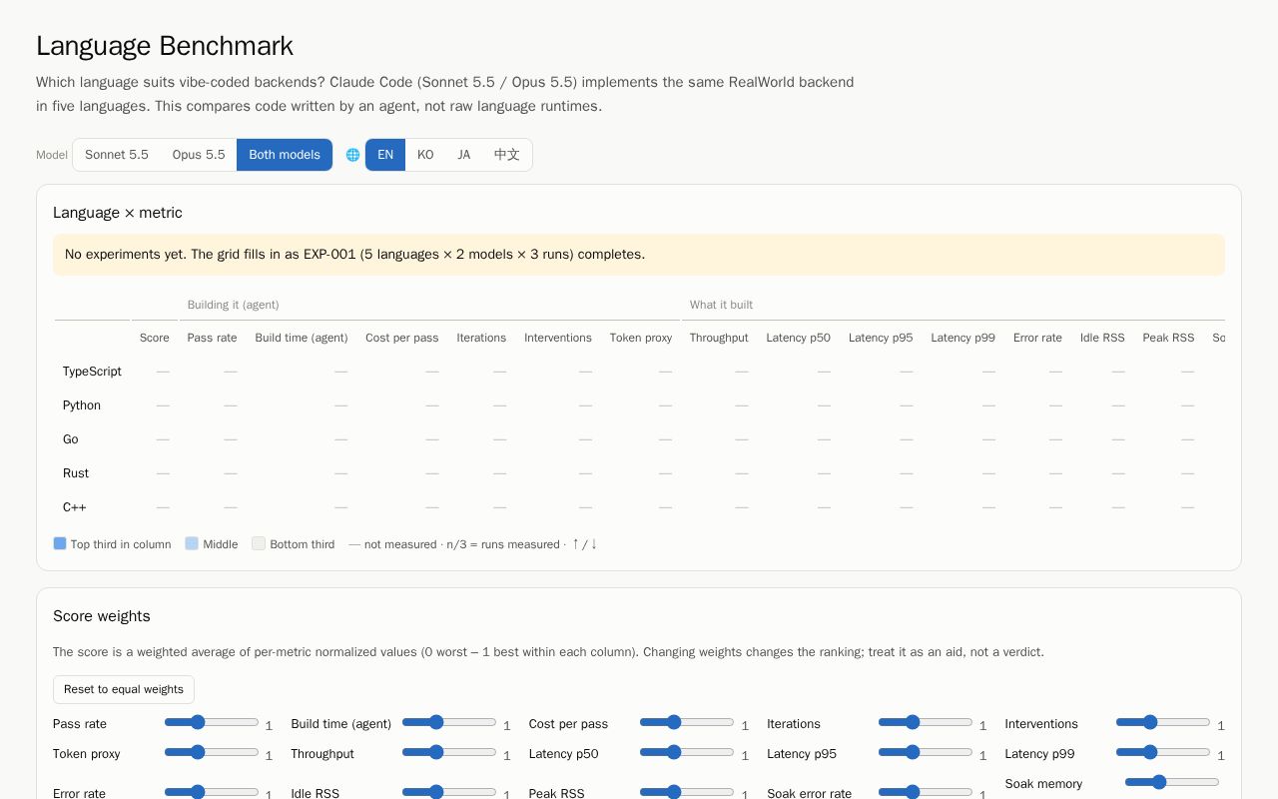Adjust the Interventions weight slider

(x=1163, y=722)
